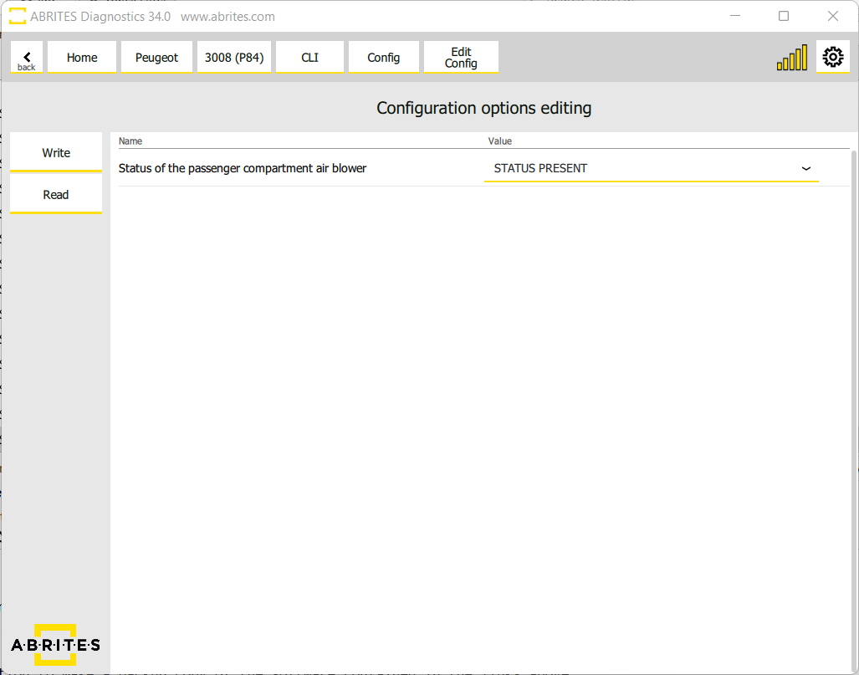
Task: Click the Abrites logo in the title bar
Action: (17, 17)
